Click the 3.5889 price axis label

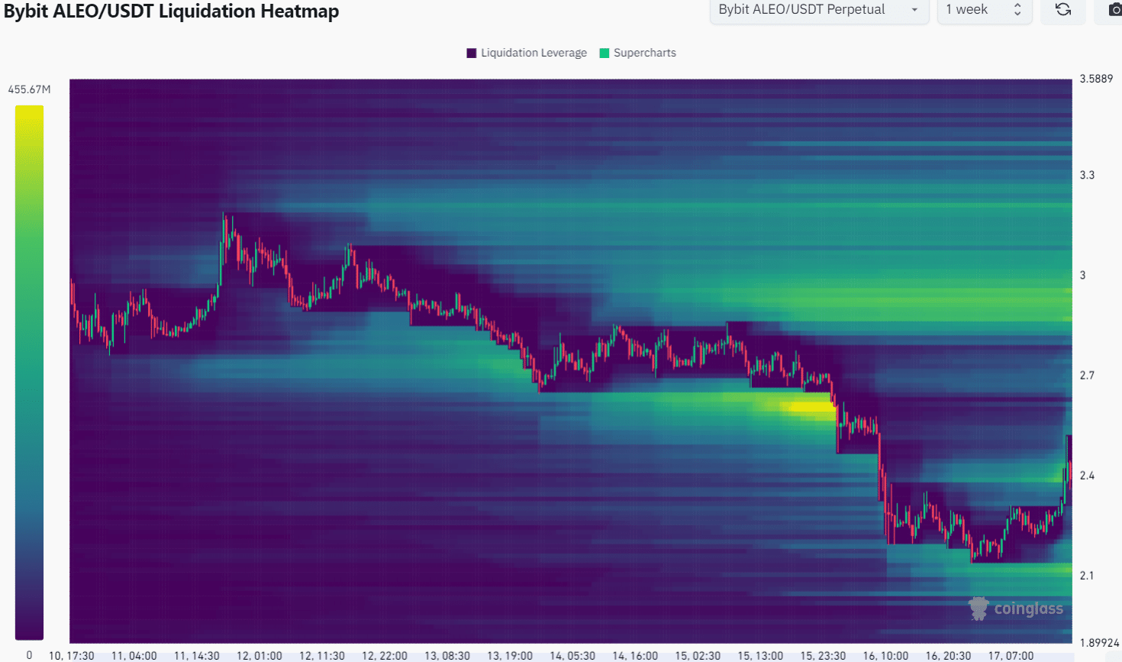click(x=1096, y=79)
